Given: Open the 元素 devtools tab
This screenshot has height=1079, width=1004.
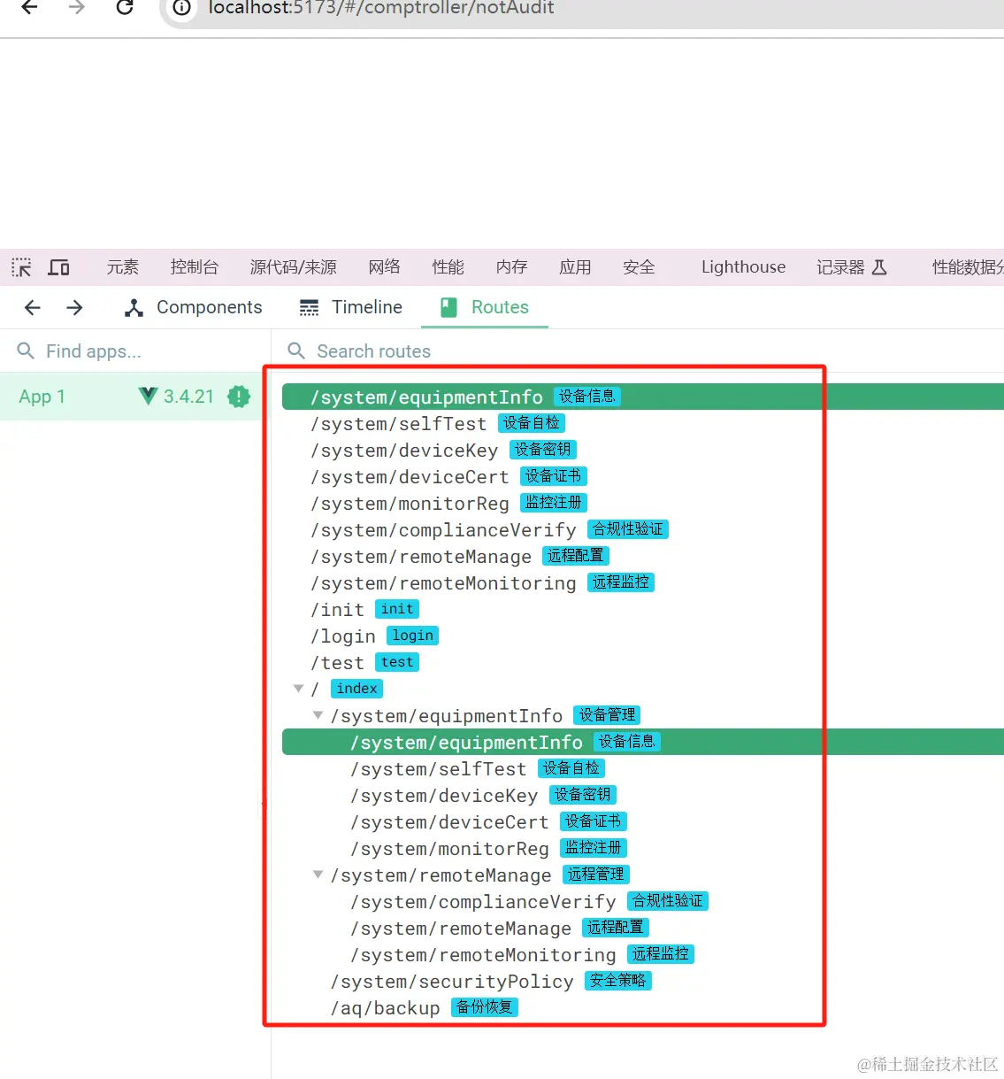Looking at the screenshot, I should (x=123, y=267).
